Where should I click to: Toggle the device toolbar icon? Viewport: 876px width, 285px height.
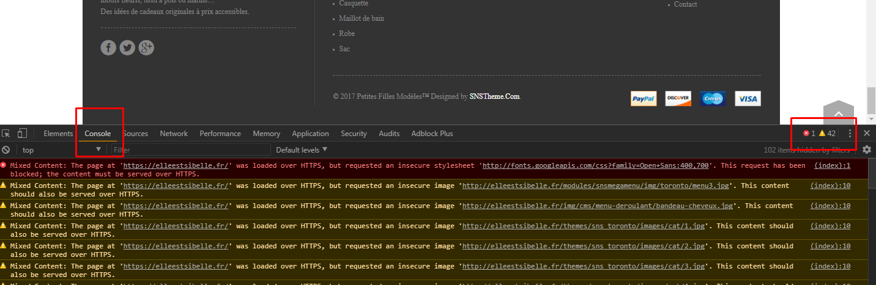[22, 133]
